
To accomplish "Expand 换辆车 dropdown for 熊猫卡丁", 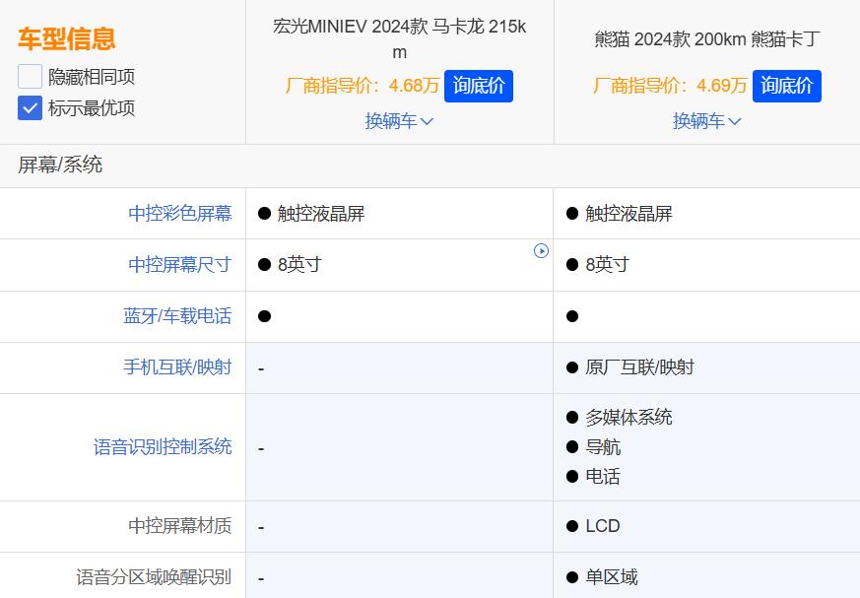I will pos(706,121).
